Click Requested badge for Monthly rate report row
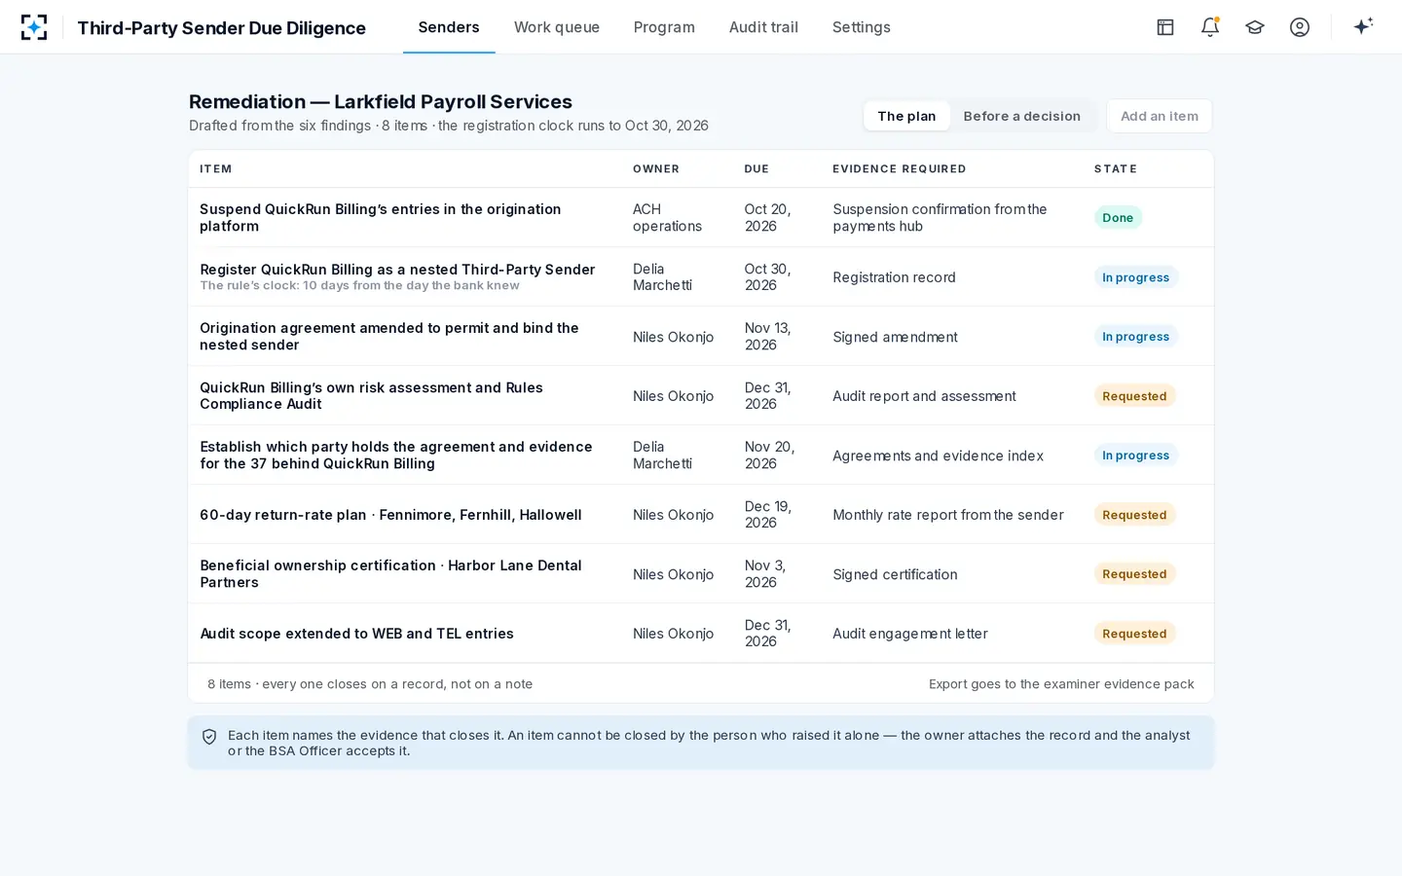 (x=1134, y=515)
